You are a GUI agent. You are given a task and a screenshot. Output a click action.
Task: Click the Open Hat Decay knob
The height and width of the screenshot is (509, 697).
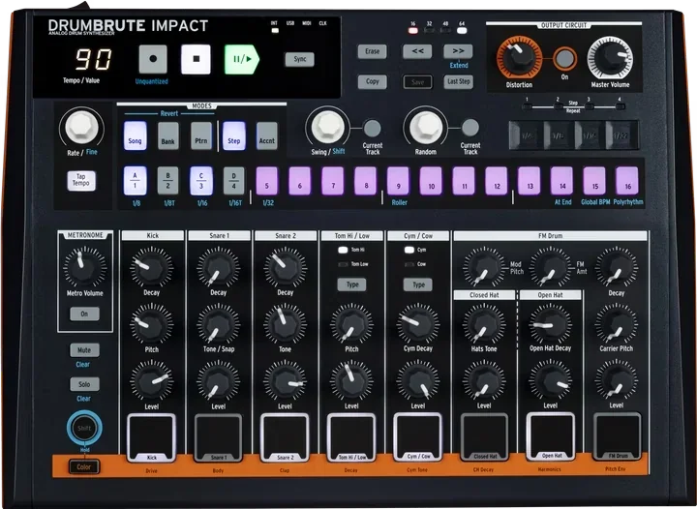pyautogui.click(x=550, y=324)
